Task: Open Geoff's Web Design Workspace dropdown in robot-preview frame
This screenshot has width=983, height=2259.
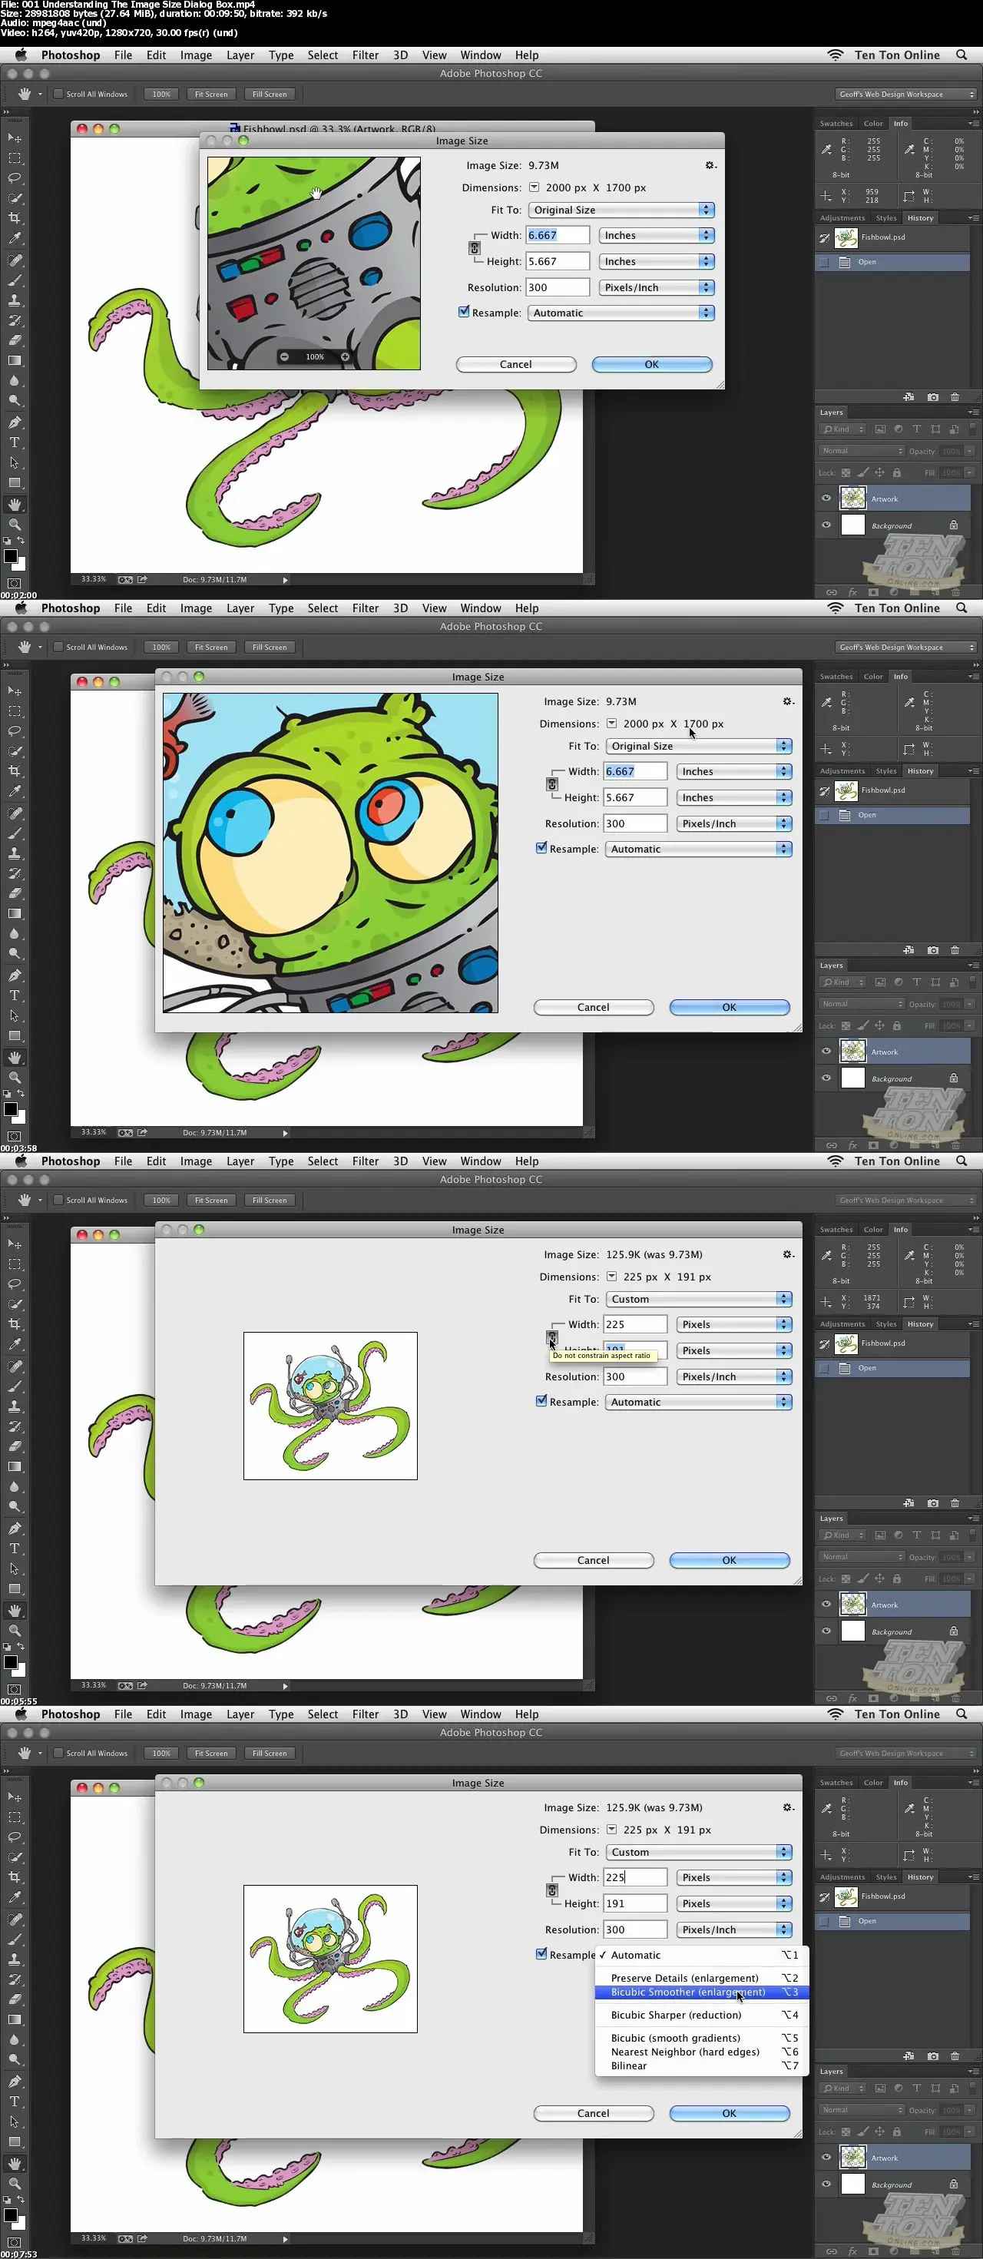Action: 906,94
